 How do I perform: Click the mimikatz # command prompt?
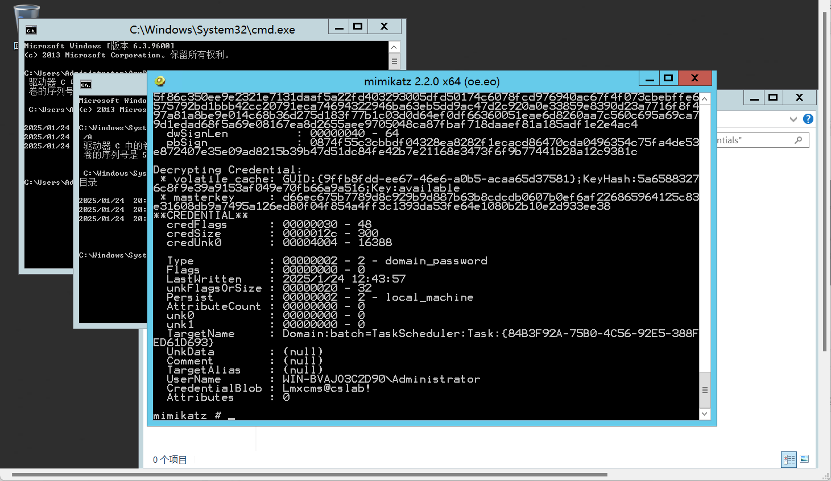click(187, 416)
